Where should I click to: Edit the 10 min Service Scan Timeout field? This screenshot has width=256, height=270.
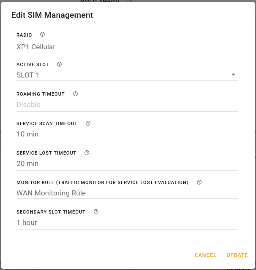point(127,134)
